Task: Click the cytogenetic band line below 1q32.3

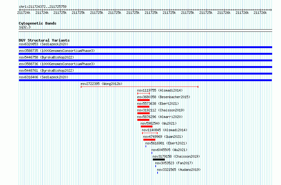Action: pos(145,31)
